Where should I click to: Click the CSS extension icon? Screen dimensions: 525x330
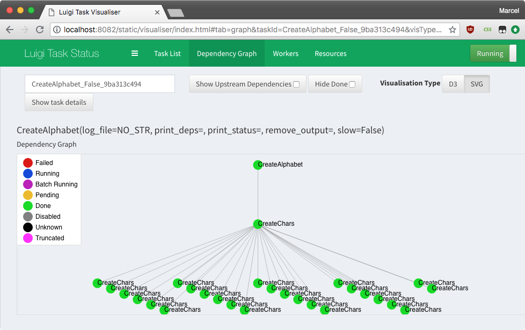coord(487,30)
